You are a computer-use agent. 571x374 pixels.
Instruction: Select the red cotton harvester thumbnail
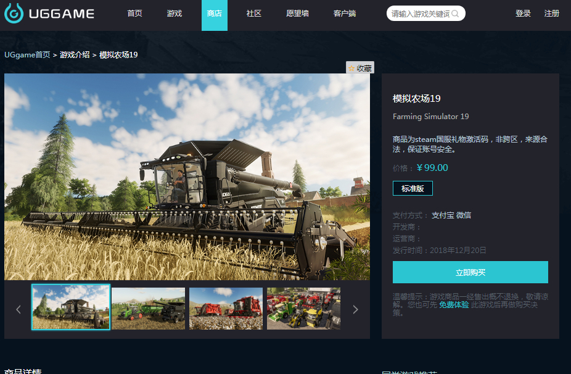226,309
